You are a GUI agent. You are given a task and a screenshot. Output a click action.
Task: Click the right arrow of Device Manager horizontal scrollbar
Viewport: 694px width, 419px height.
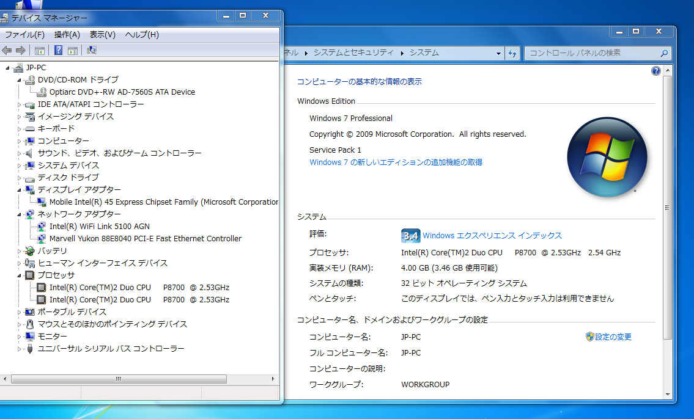pyautogui.click(x=273, y=379)
